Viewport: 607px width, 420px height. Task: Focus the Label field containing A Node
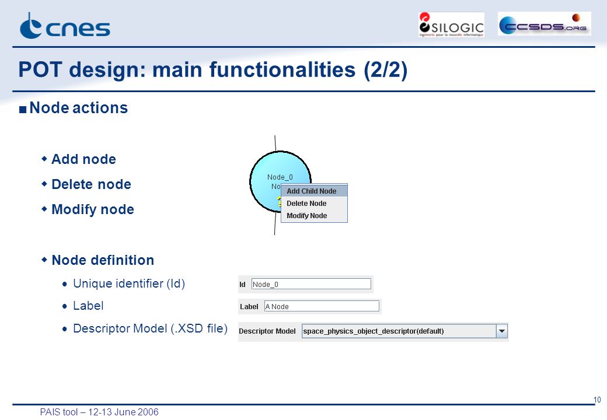coord(322,306)
